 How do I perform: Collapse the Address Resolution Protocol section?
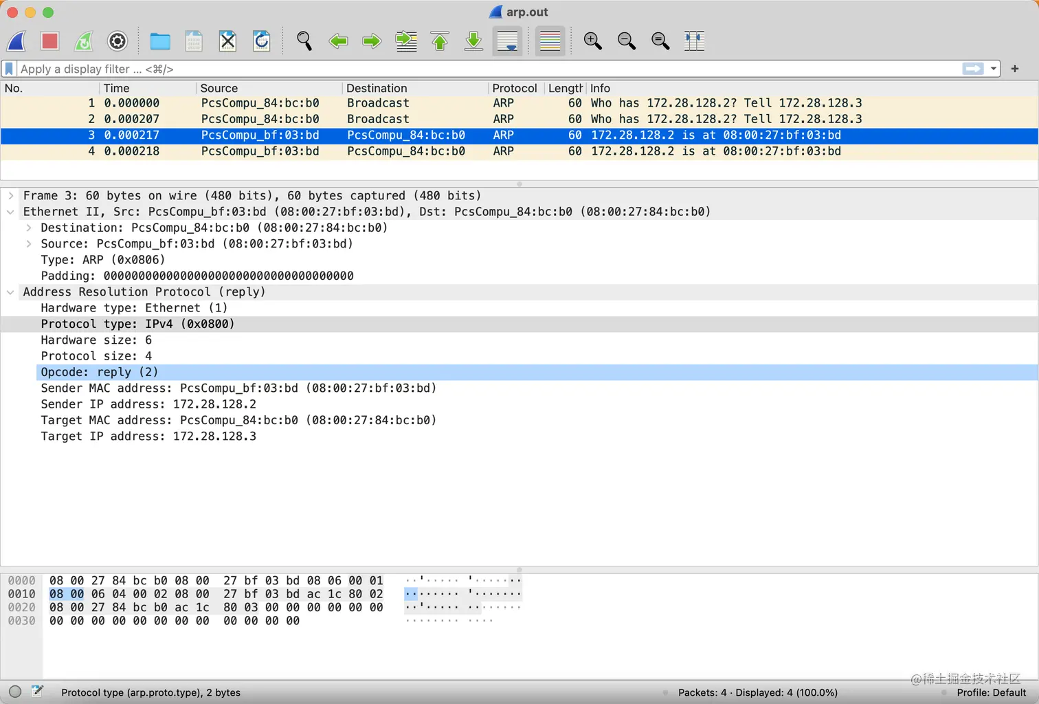pos(10,292)
